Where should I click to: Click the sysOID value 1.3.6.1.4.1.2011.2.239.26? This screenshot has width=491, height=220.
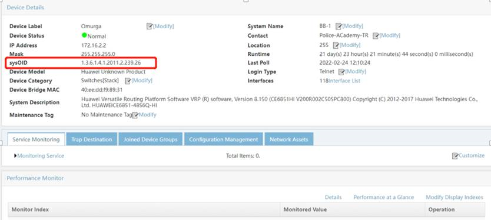point(111,62)
